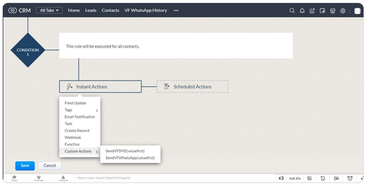Open the marketplace store icon

332,11
